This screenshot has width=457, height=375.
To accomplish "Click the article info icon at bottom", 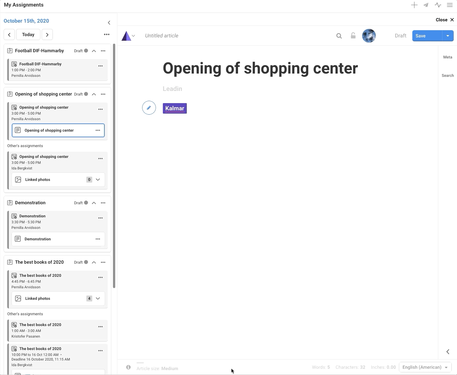I will coord(128,367).
